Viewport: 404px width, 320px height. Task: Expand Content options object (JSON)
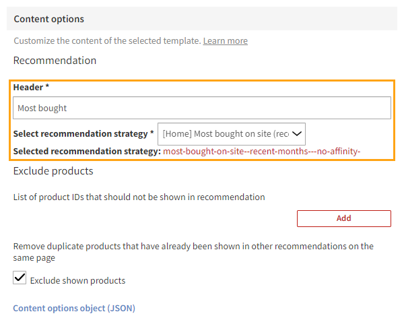point(74,309)
